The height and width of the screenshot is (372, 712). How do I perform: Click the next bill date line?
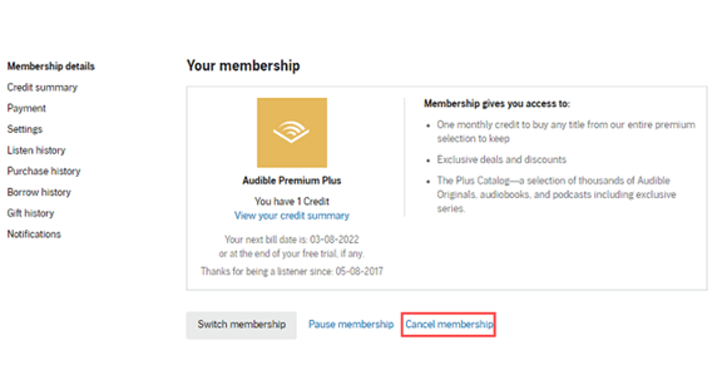coord(291,240)
